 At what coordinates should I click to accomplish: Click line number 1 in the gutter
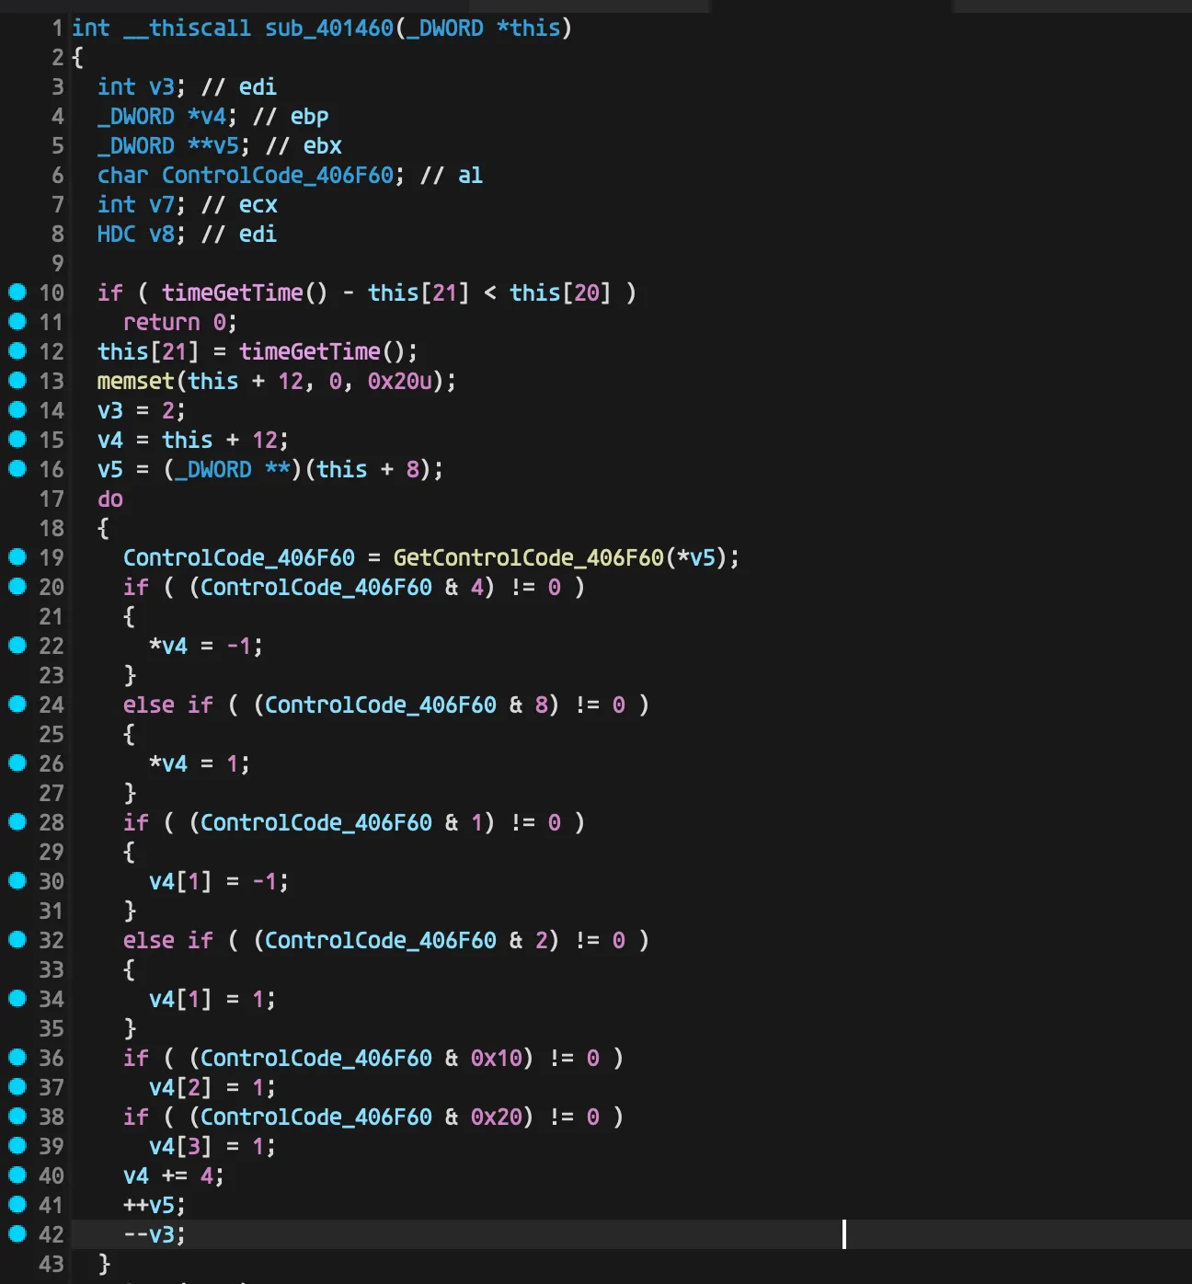coord(57,29)
